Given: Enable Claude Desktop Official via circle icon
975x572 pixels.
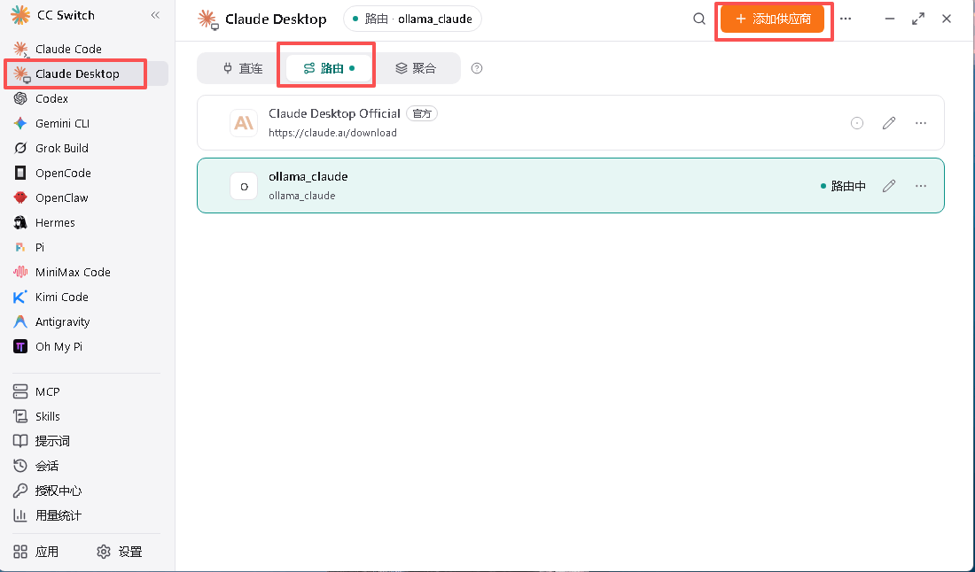Looking at the screenshot, I should [857, 123].
